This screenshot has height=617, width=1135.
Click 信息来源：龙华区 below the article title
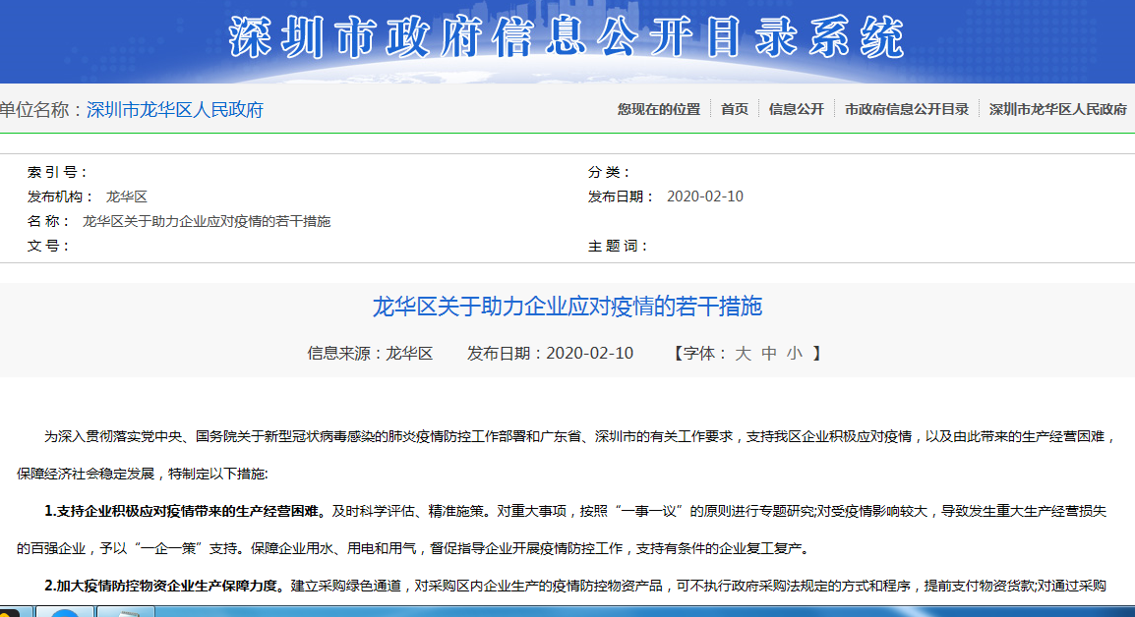point(370,354)
